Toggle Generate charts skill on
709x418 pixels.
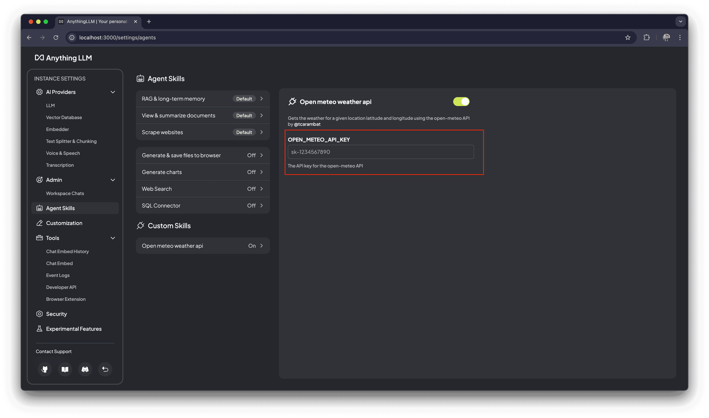click(202, 172)
